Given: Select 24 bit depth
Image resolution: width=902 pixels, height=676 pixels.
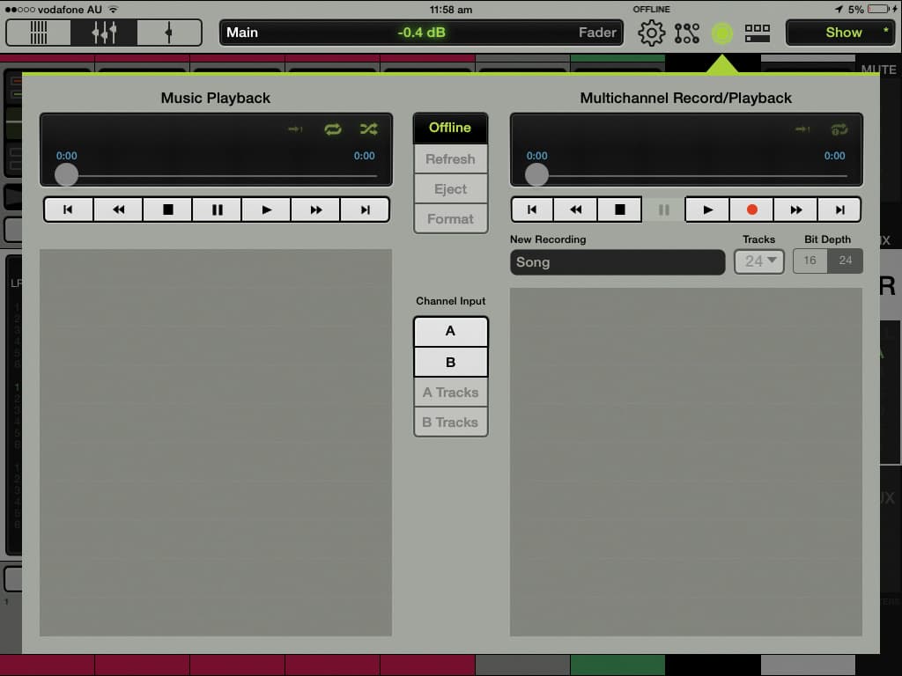Looking at the screenshot, I should [x=845, y=261].
